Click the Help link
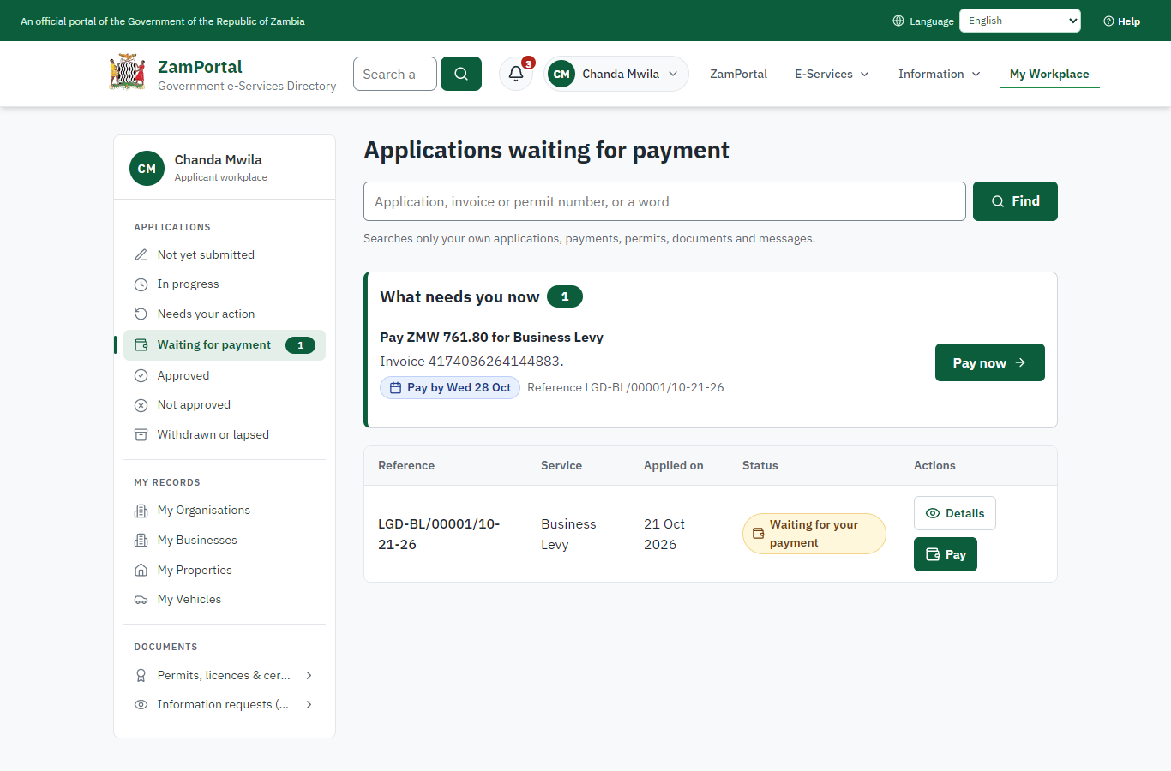The height and width of the screenshot is (771, 1171). 1122,21
